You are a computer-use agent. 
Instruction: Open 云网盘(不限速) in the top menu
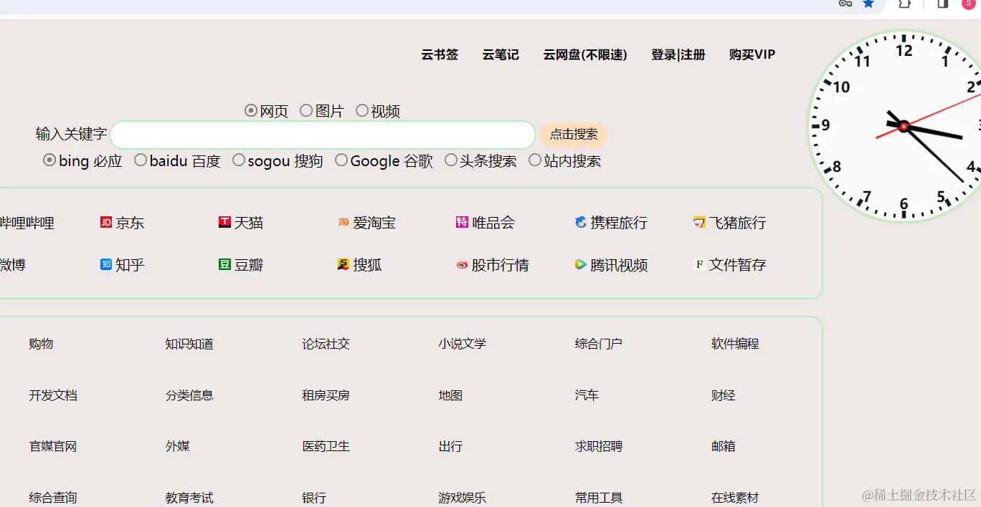[585, 54]
